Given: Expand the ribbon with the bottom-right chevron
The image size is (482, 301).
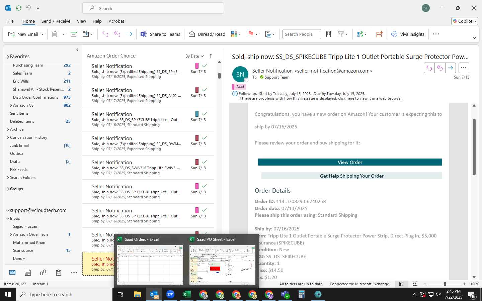Looking at the screenshot, I should click(x=474, y=38).
